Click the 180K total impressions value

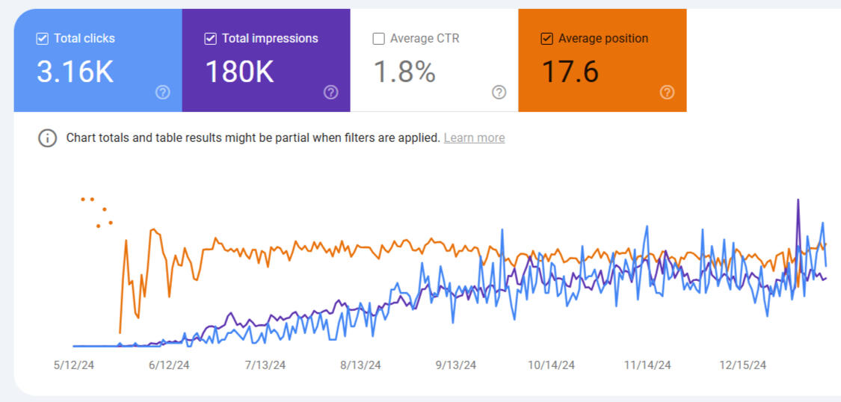[239, 72]
